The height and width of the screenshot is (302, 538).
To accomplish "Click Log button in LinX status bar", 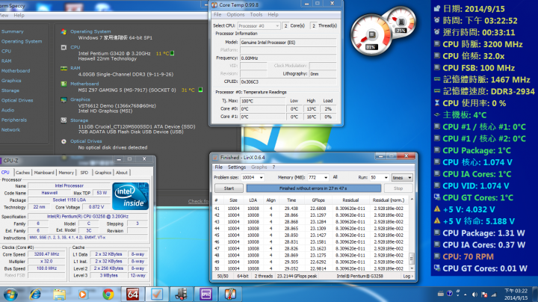I will [408, 277].
